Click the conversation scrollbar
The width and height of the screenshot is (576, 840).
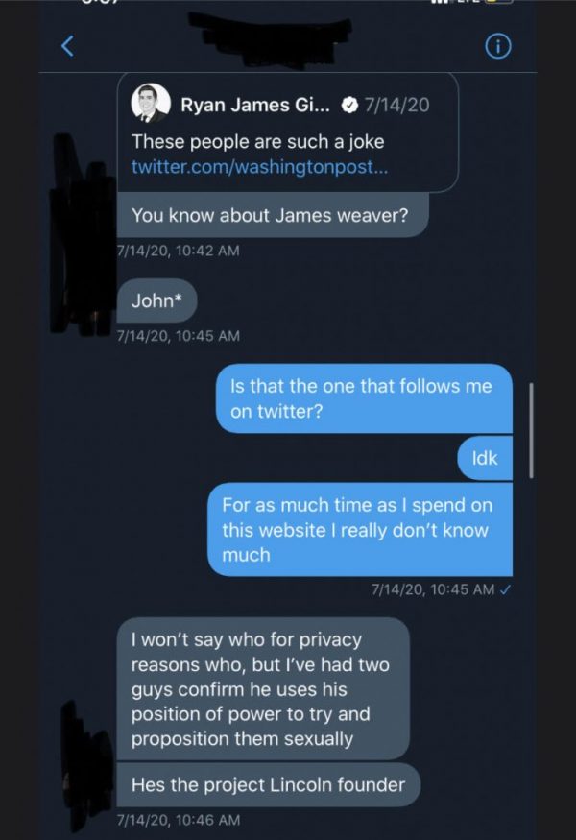click(x=530, y=429)
